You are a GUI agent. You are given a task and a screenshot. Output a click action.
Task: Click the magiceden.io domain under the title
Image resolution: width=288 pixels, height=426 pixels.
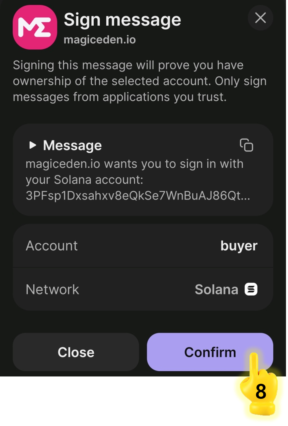pos(100,40)
